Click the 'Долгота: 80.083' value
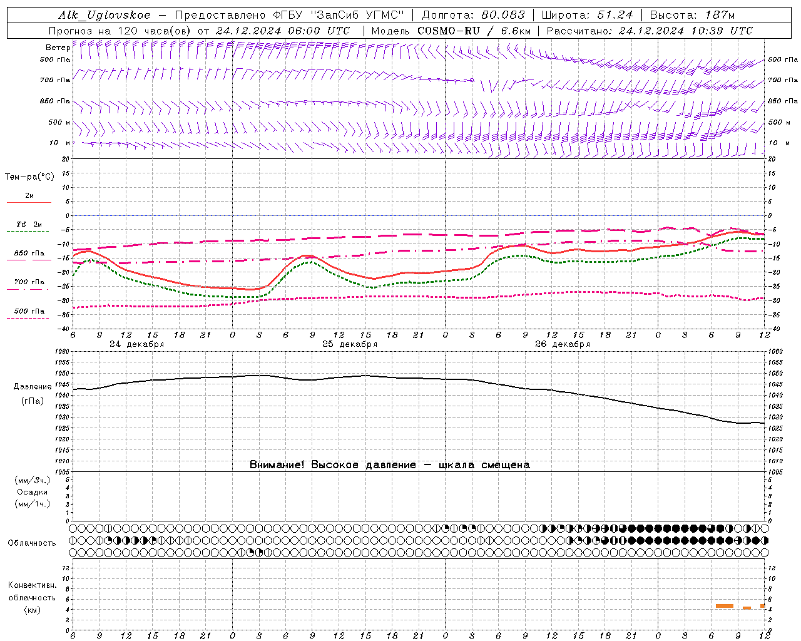 [474, 15]
